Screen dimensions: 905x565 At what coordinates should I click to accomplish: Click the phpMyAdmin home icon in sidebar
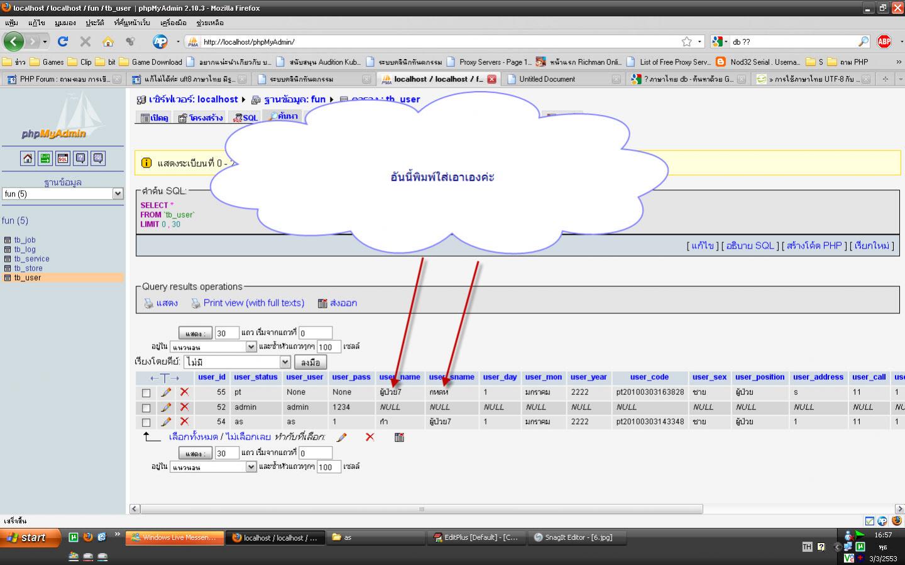pyautogui.click(x=28, y=158)
